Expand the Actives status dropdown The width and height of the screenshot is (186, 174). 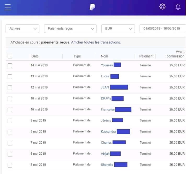pos(22,29)
